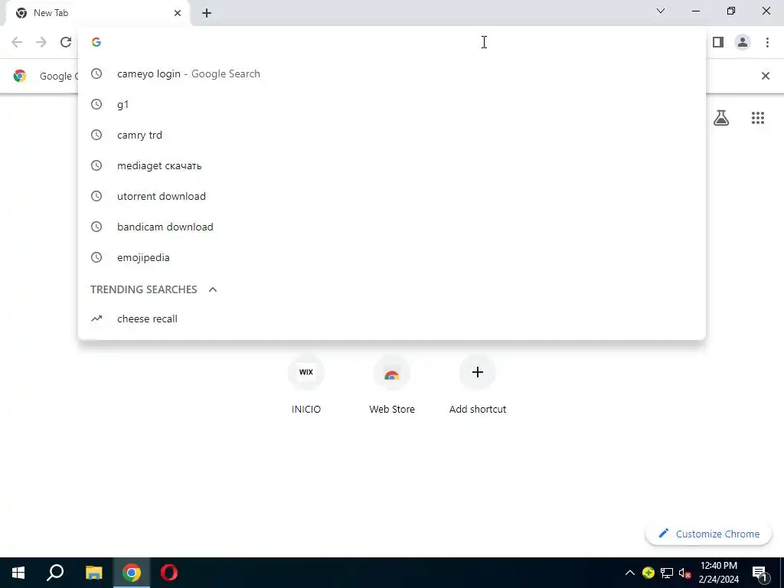Open the INICIO Wix shortcut

tap(306, 385)
